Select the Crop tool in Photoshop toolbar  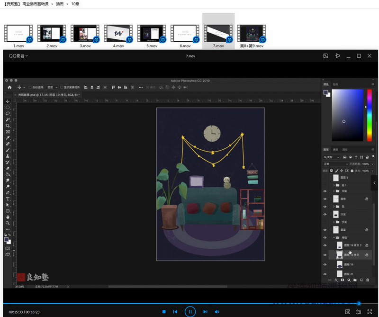click(x=8, y=126)
